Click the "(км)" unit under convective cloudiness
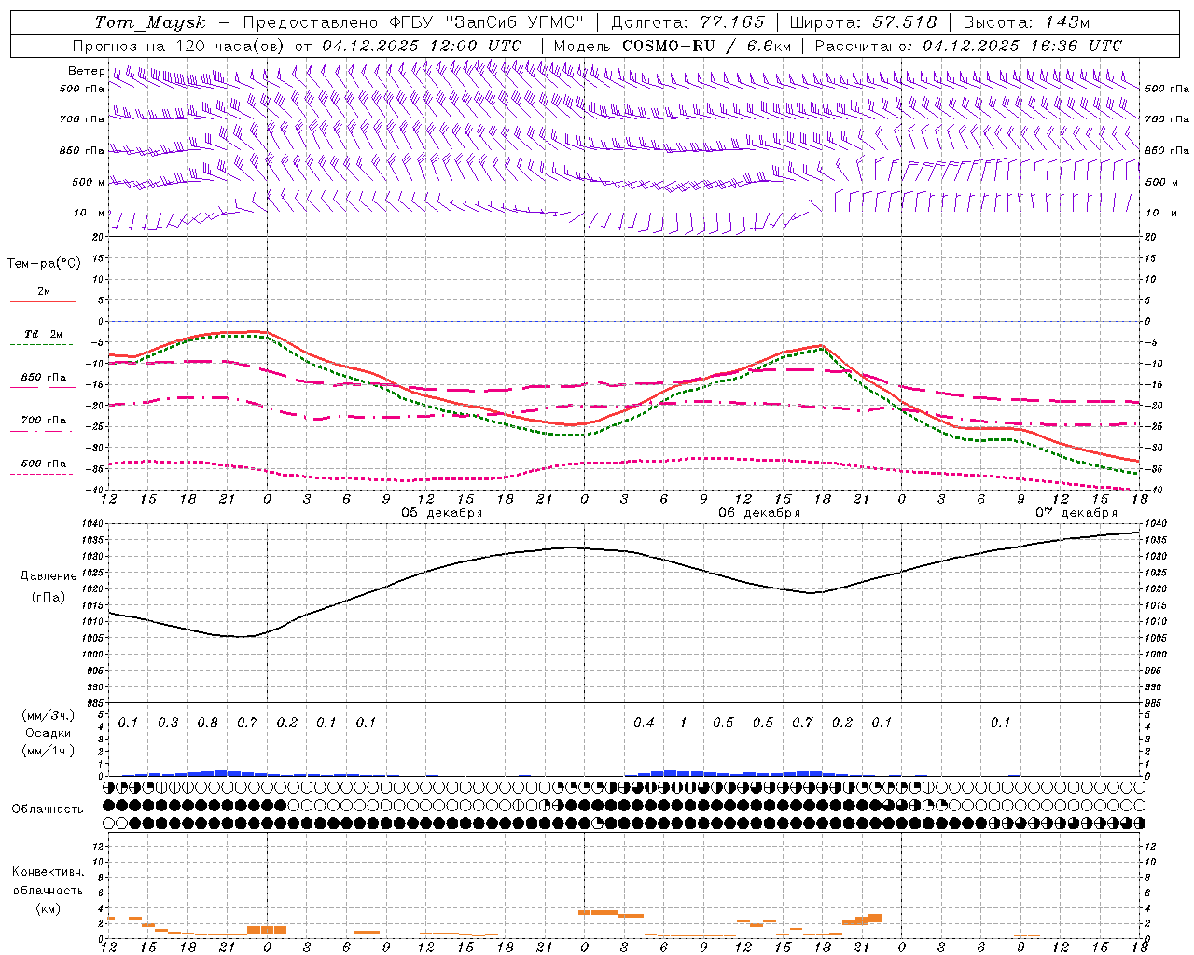This screenshot has height=955, width=1194. (x=48, y=908)
